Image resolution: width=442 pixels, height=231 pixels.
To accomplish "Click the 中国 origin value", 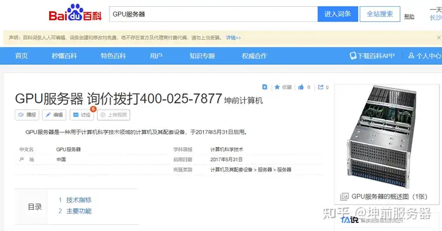I will click(61, 159).
